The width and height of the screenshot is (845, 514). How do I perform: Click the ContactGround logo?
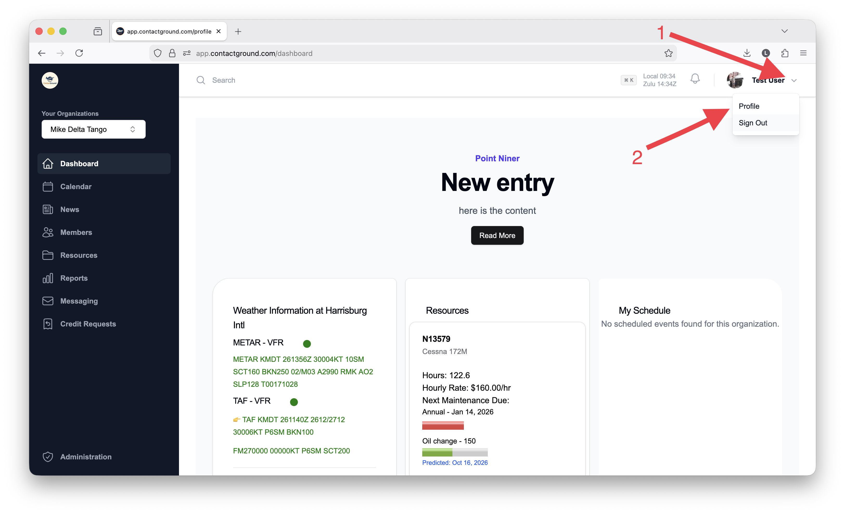coord(49,80)
